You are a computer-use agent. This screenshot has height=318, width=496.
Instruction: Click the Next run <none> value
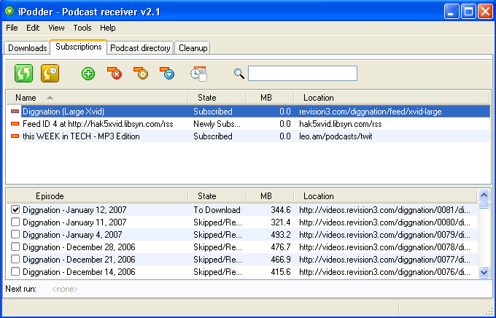(65, 289)
